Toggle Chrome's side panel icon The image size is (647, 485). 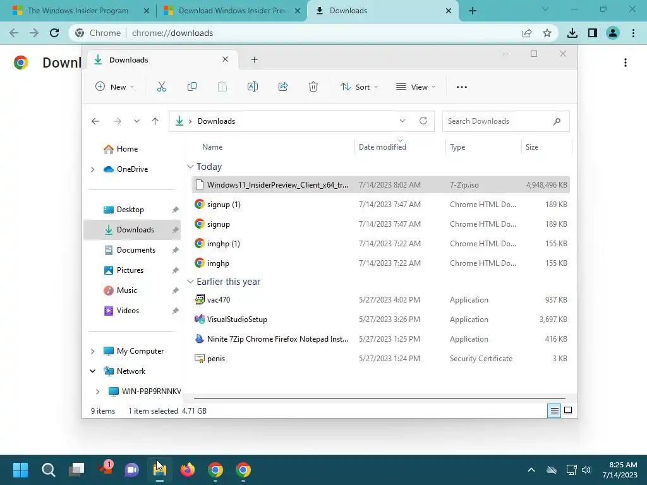coord(593,33)
